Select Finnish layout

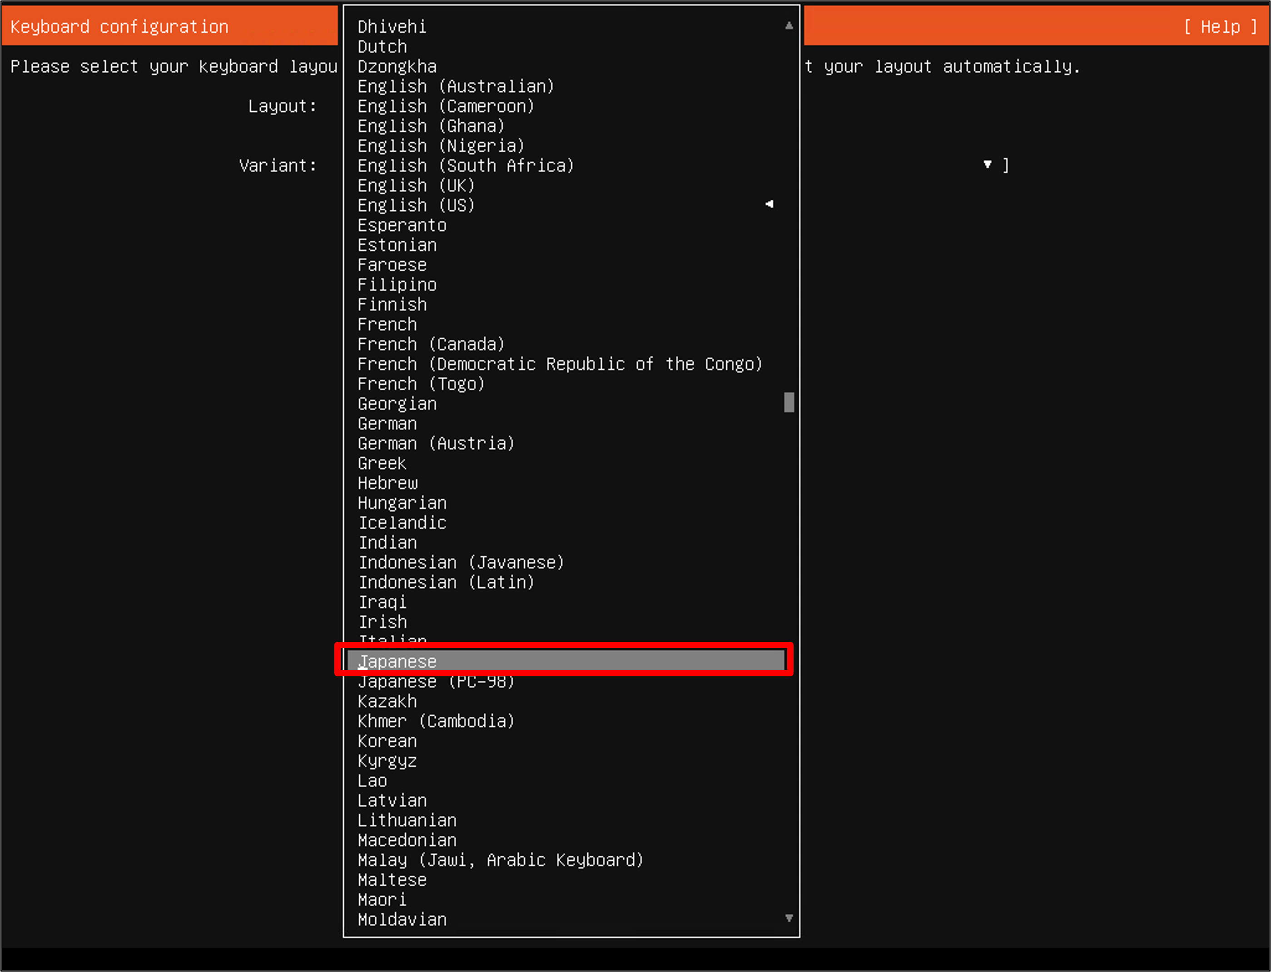(392, 304)
